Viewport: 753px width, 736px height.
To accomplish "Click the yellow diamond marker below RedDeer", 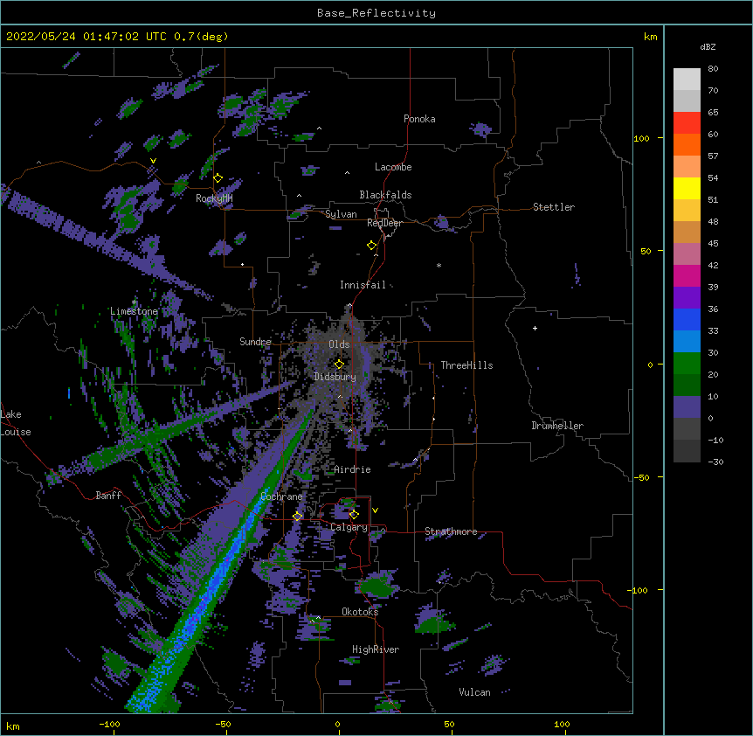I will click(x=371, y=246).
